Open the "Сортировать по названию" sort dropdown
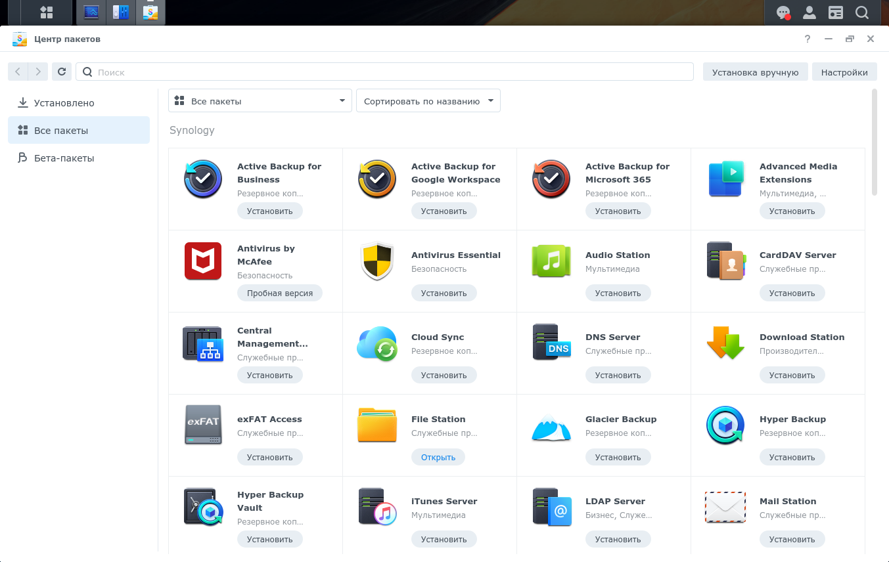 428,101
